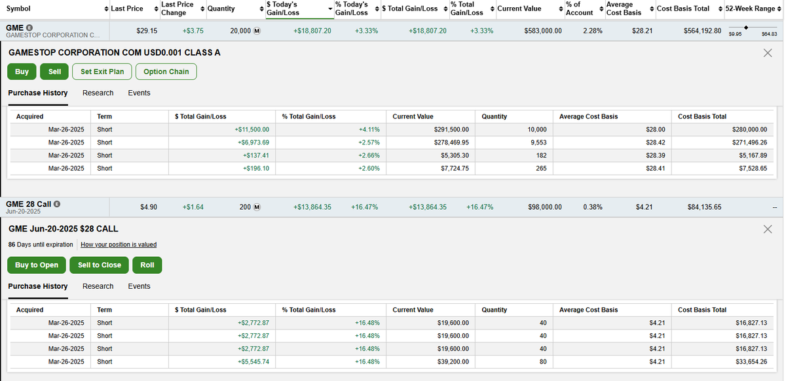786x381 pixels.
Task: Close the GME Jun-20-2025 $28 Call panel
Action: (768, 229)
